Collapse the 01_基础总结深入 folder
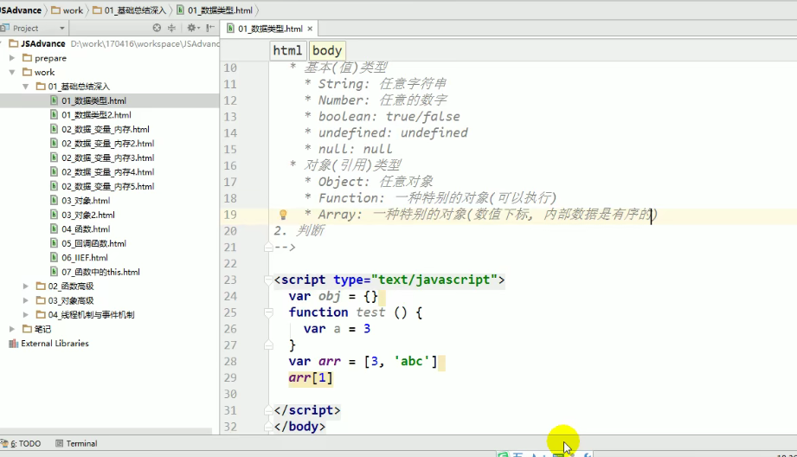 tap(26, 87)
